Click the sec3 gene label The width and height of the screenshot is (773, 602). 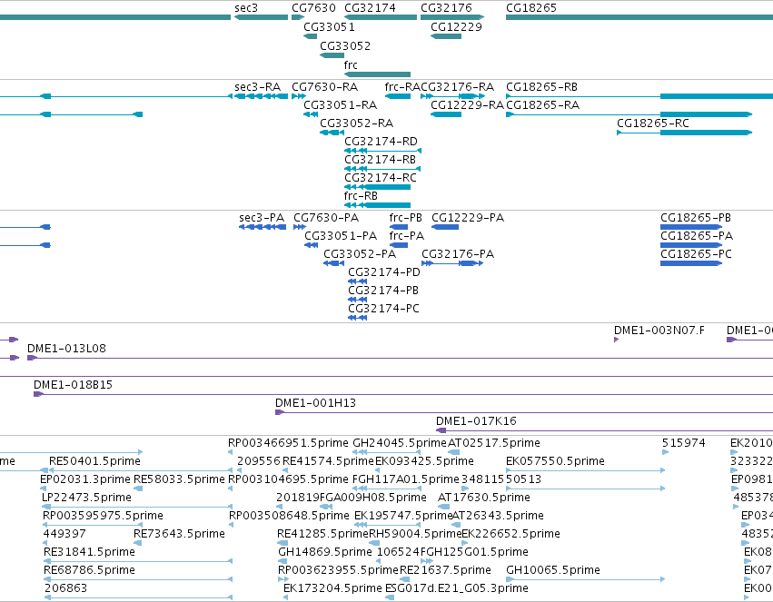(x=246, y=8)
